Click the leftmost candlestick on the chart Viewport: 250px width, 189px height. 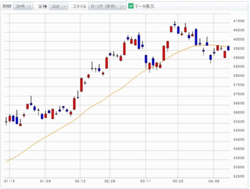coord(6,121)
